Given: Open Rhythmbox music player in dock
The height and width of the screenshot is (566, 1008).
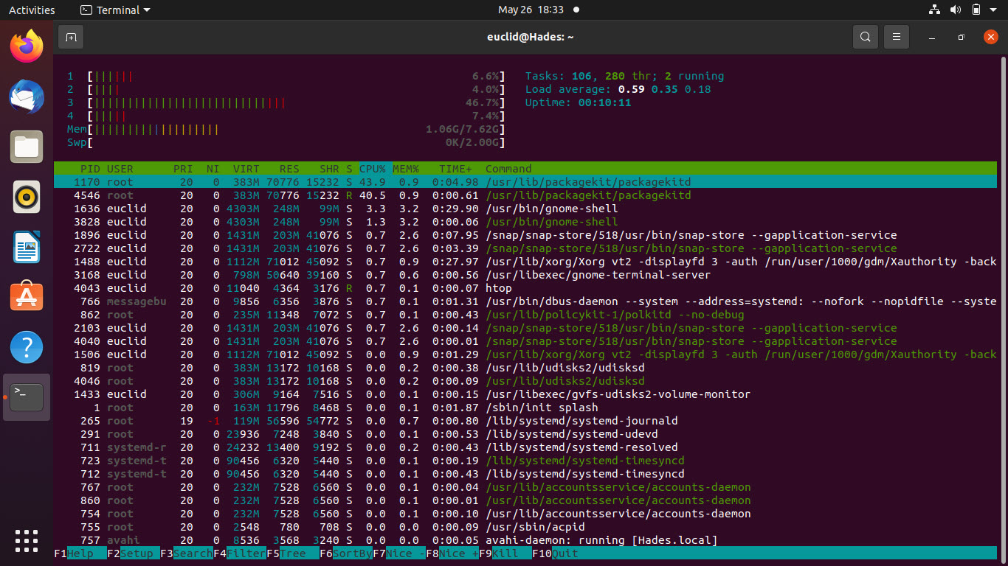Looking at the screenshot, I should [x=27, y=197].
